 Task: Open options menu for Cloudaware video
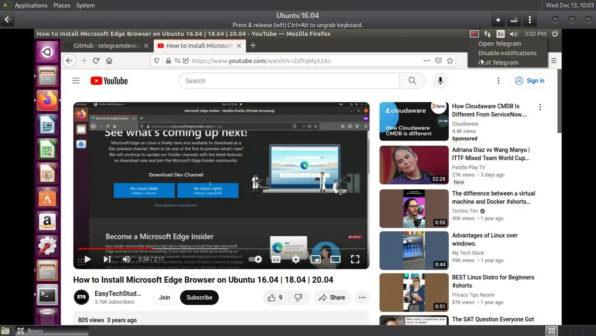540,107
